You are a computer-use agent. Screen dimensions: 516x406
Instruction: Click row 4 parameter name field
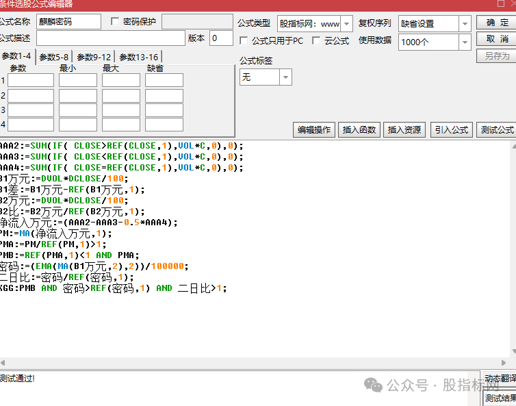(31, 125)
